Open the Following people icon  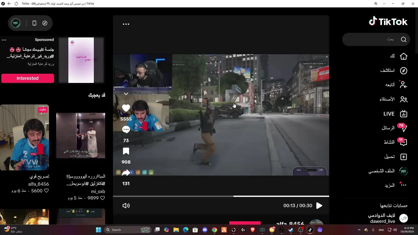coord(404,85)
